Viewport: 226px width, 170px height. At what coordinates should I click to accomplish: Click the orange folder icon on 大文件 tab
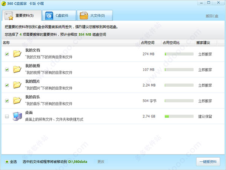coord(84,15)
